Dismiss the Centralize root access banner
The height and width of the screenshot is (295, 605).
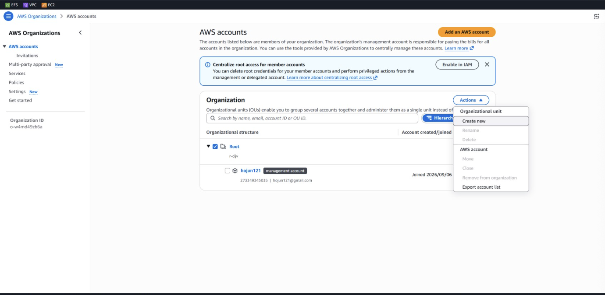487,64
